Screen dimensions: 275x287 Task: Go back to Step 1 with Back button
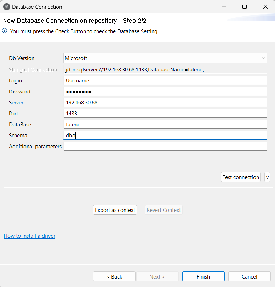tap(114, 276)
